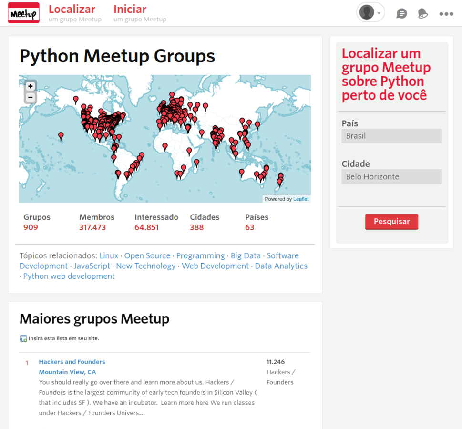This screenshot has height=429, width=462.
Task: Open the JavaScript topic link
Action: [92, 266]
